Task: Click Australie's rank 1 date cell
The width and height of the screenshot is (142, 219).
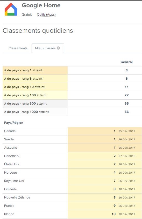Action: (105, 148)
